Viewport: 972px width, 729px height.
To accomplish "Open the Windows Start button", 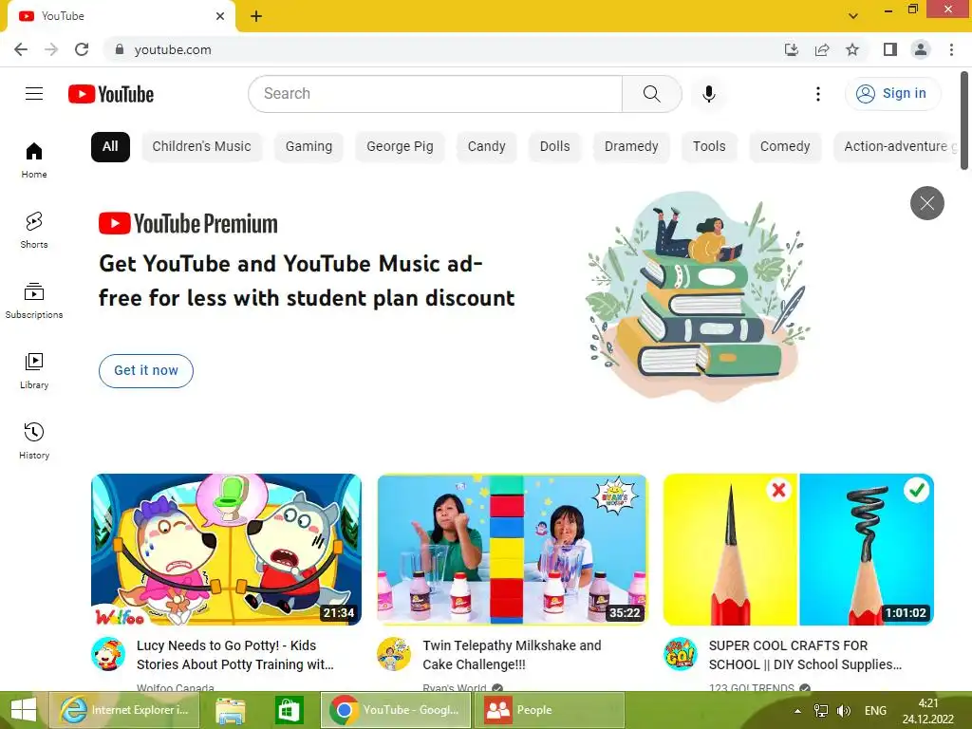I will click(x=23, y=710).
